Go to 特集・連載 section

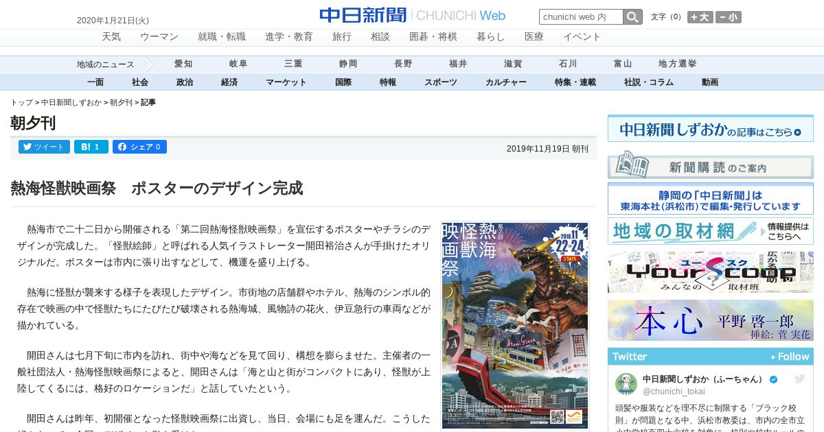575,82
